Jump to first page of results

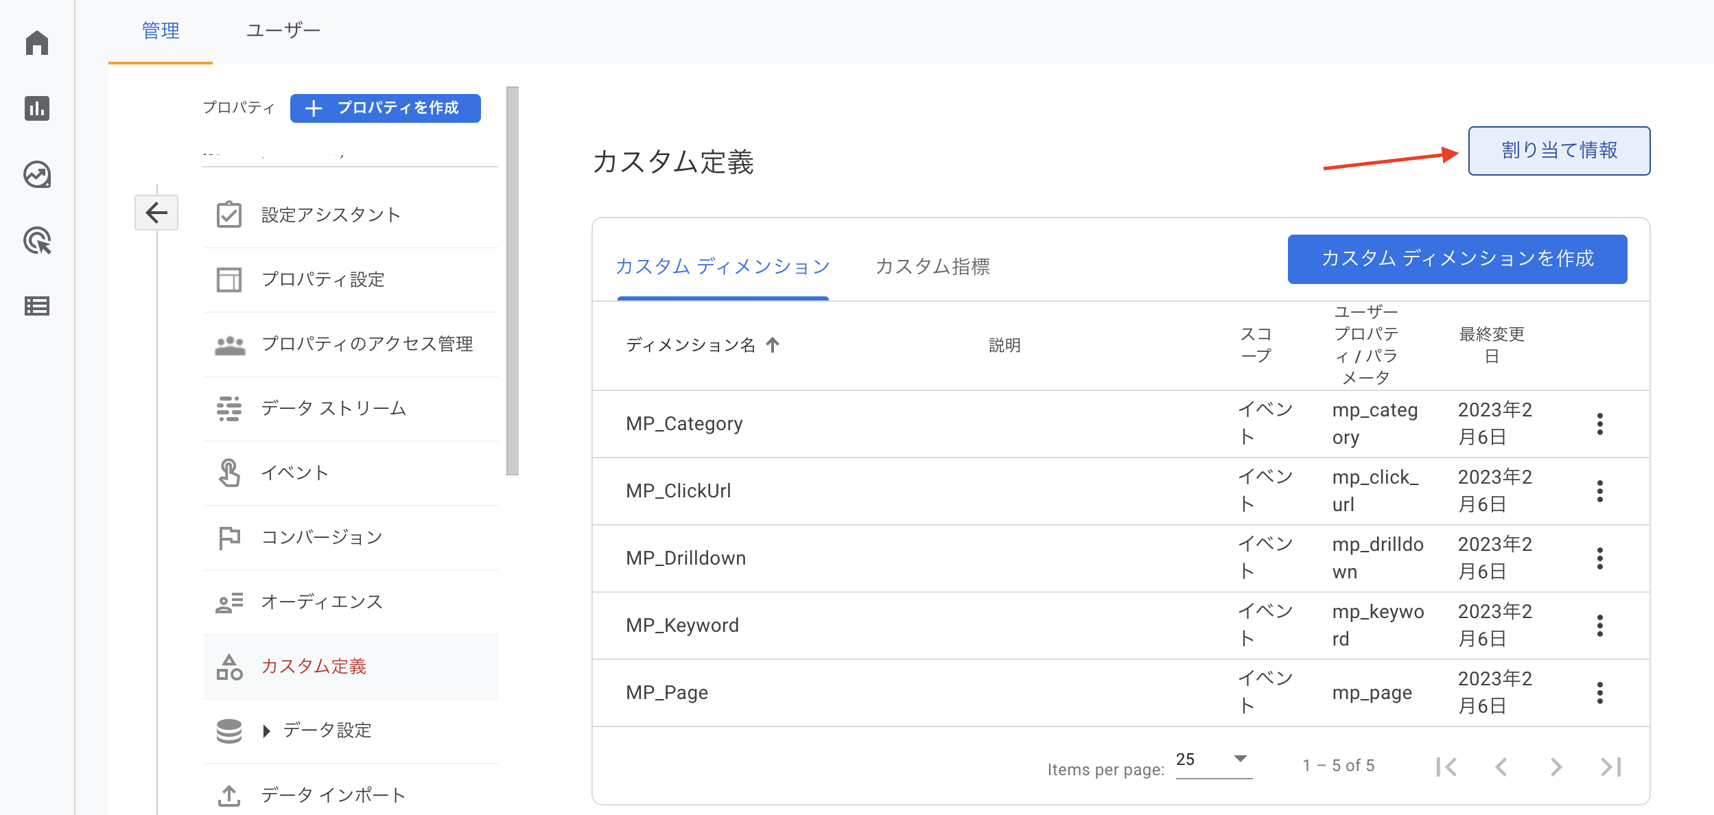1446,766
